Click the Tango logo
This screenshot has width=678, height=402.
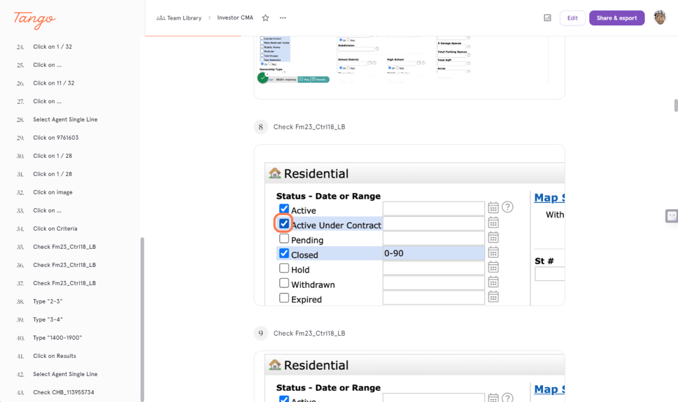35,18
